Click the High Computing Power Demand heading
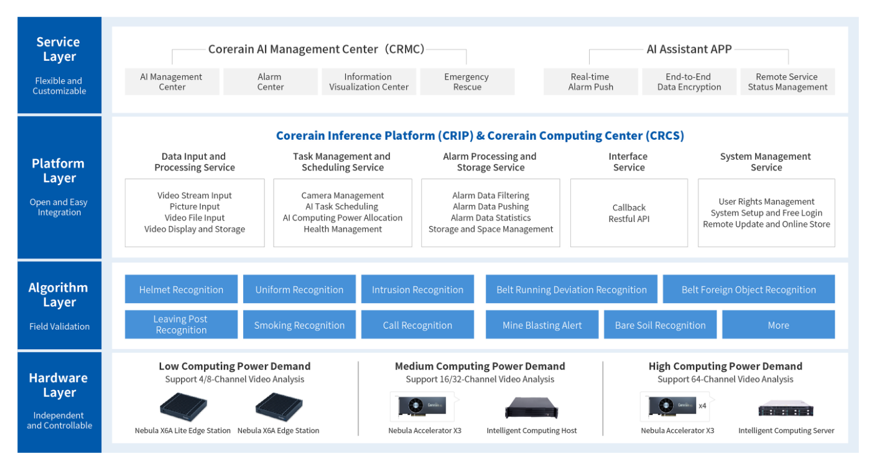Screen dimensions: 877x469 pos(725,367)
